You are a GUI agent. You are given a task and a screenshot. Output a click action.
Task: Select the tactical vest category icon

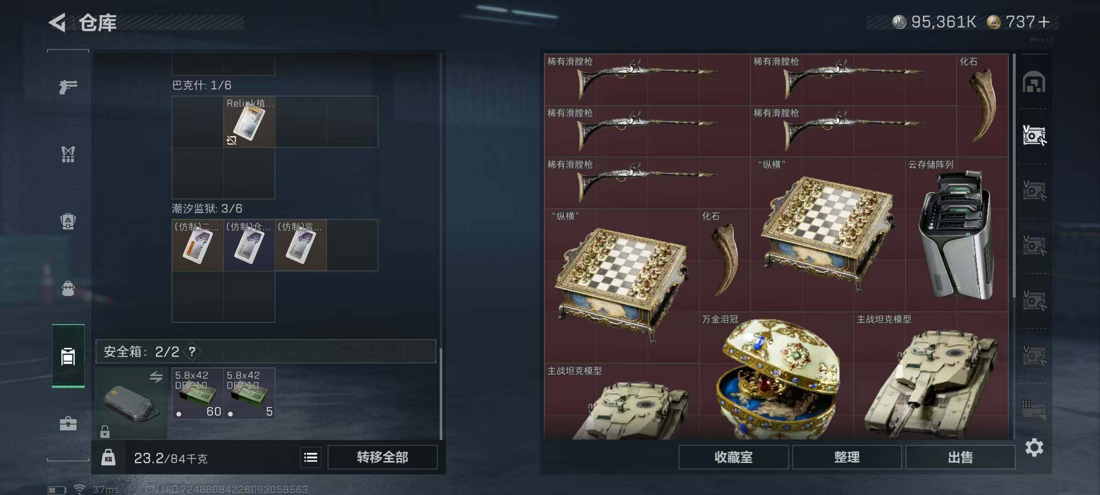coord(68,154)
